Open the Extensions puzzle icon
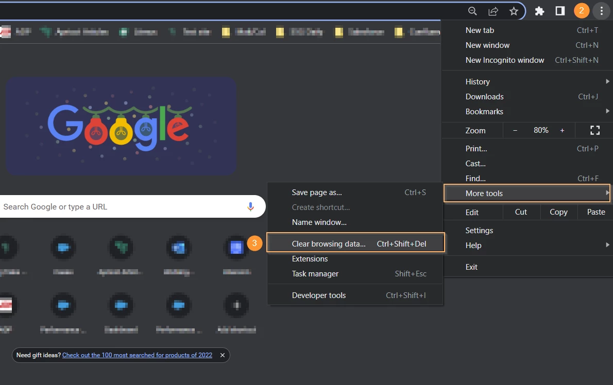The width and height of the screenshot is (613, 385). tap(539, 11)
